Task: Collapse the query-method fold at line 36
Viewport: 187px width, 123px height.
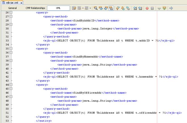Action: tap(11, 53)
